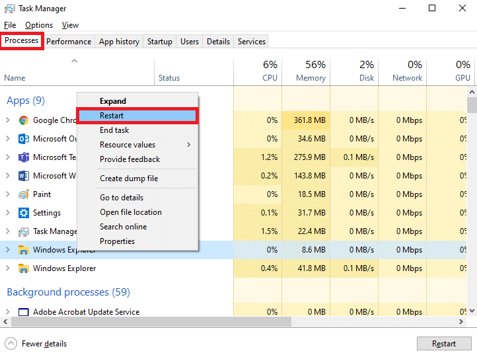Click the Fewer details arrow icon
This screenshot has width=477, height=359.
tap(11, 344)
